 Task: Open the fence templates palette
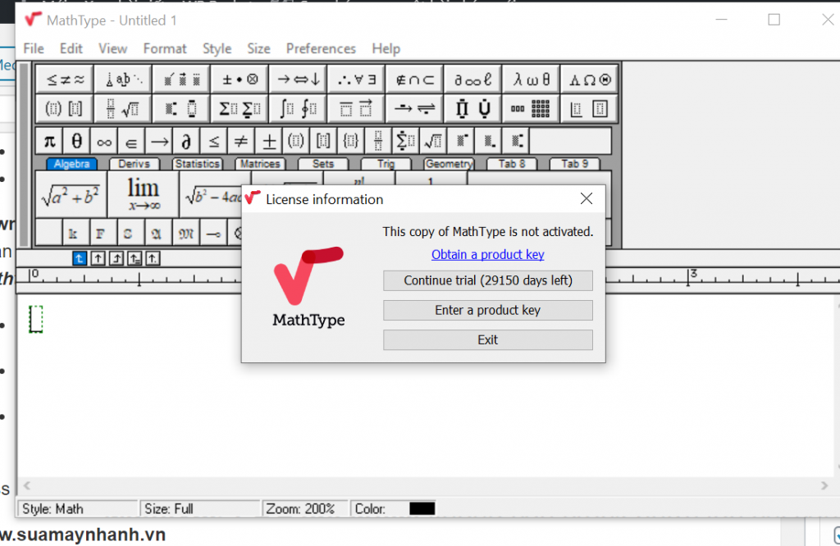[65, 109]
